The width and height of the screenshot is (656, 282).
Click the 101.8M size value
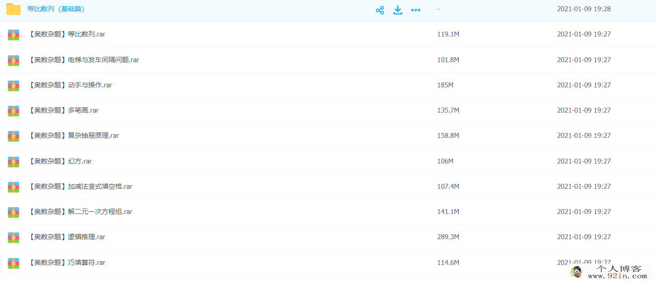pyautogui.click(x=448, y=60)
